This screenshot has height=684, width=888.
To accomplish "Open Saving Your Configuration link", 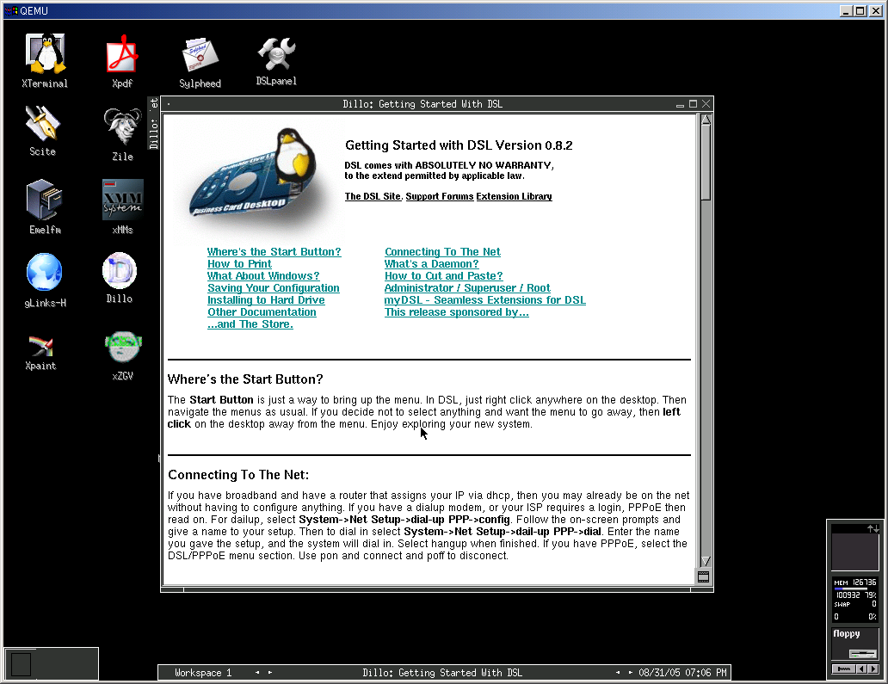I will click(x=274, y=288).
